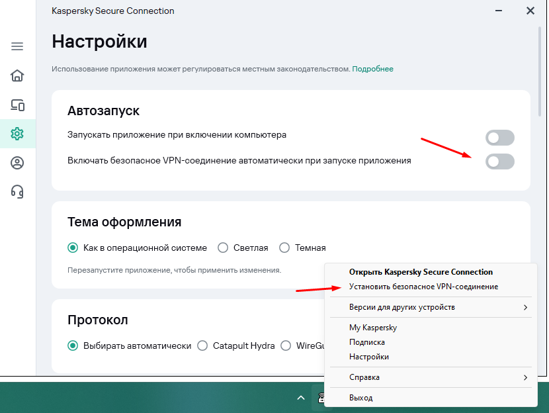This screenshot has width=549, height=413.
Task: Minimize the Kaspersky Secure Connection window
Action: [499, 11]
